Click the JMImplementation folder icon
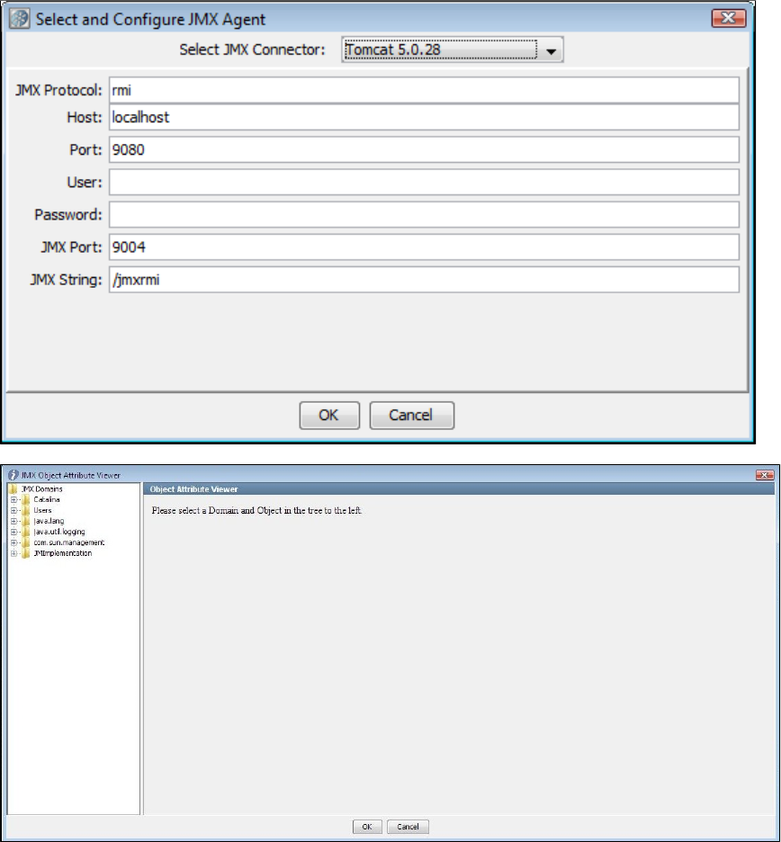Screen dimensions: 781x842 click(x=26, y=553)
